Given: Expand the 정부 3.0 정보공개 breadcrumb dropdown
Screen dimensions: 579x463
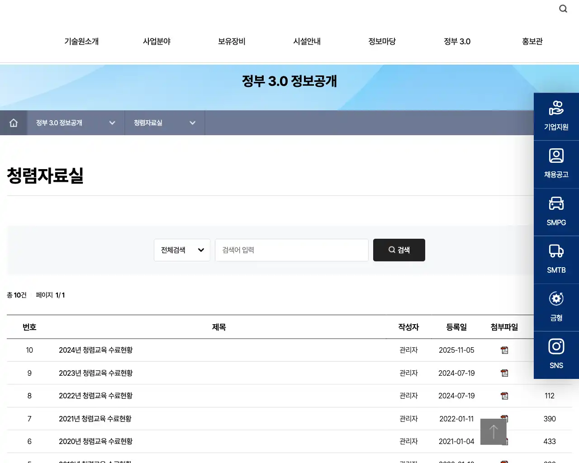Looking at the screenshot, I should [x=112, y=123].
